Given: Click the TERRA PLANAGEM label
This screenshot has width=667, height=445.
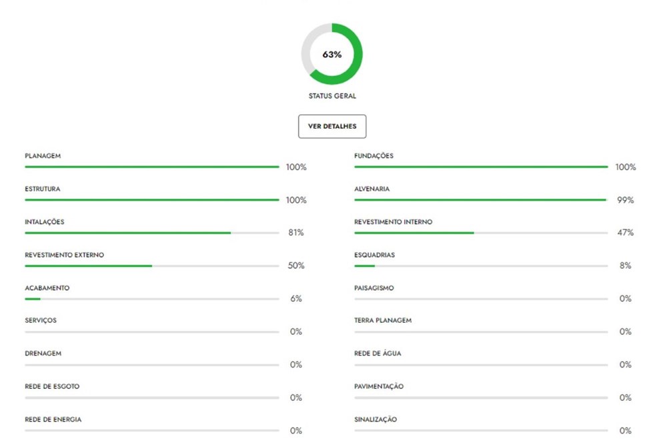Looking at the screenshot, I should pyautogui.click(x=383, y=321).
